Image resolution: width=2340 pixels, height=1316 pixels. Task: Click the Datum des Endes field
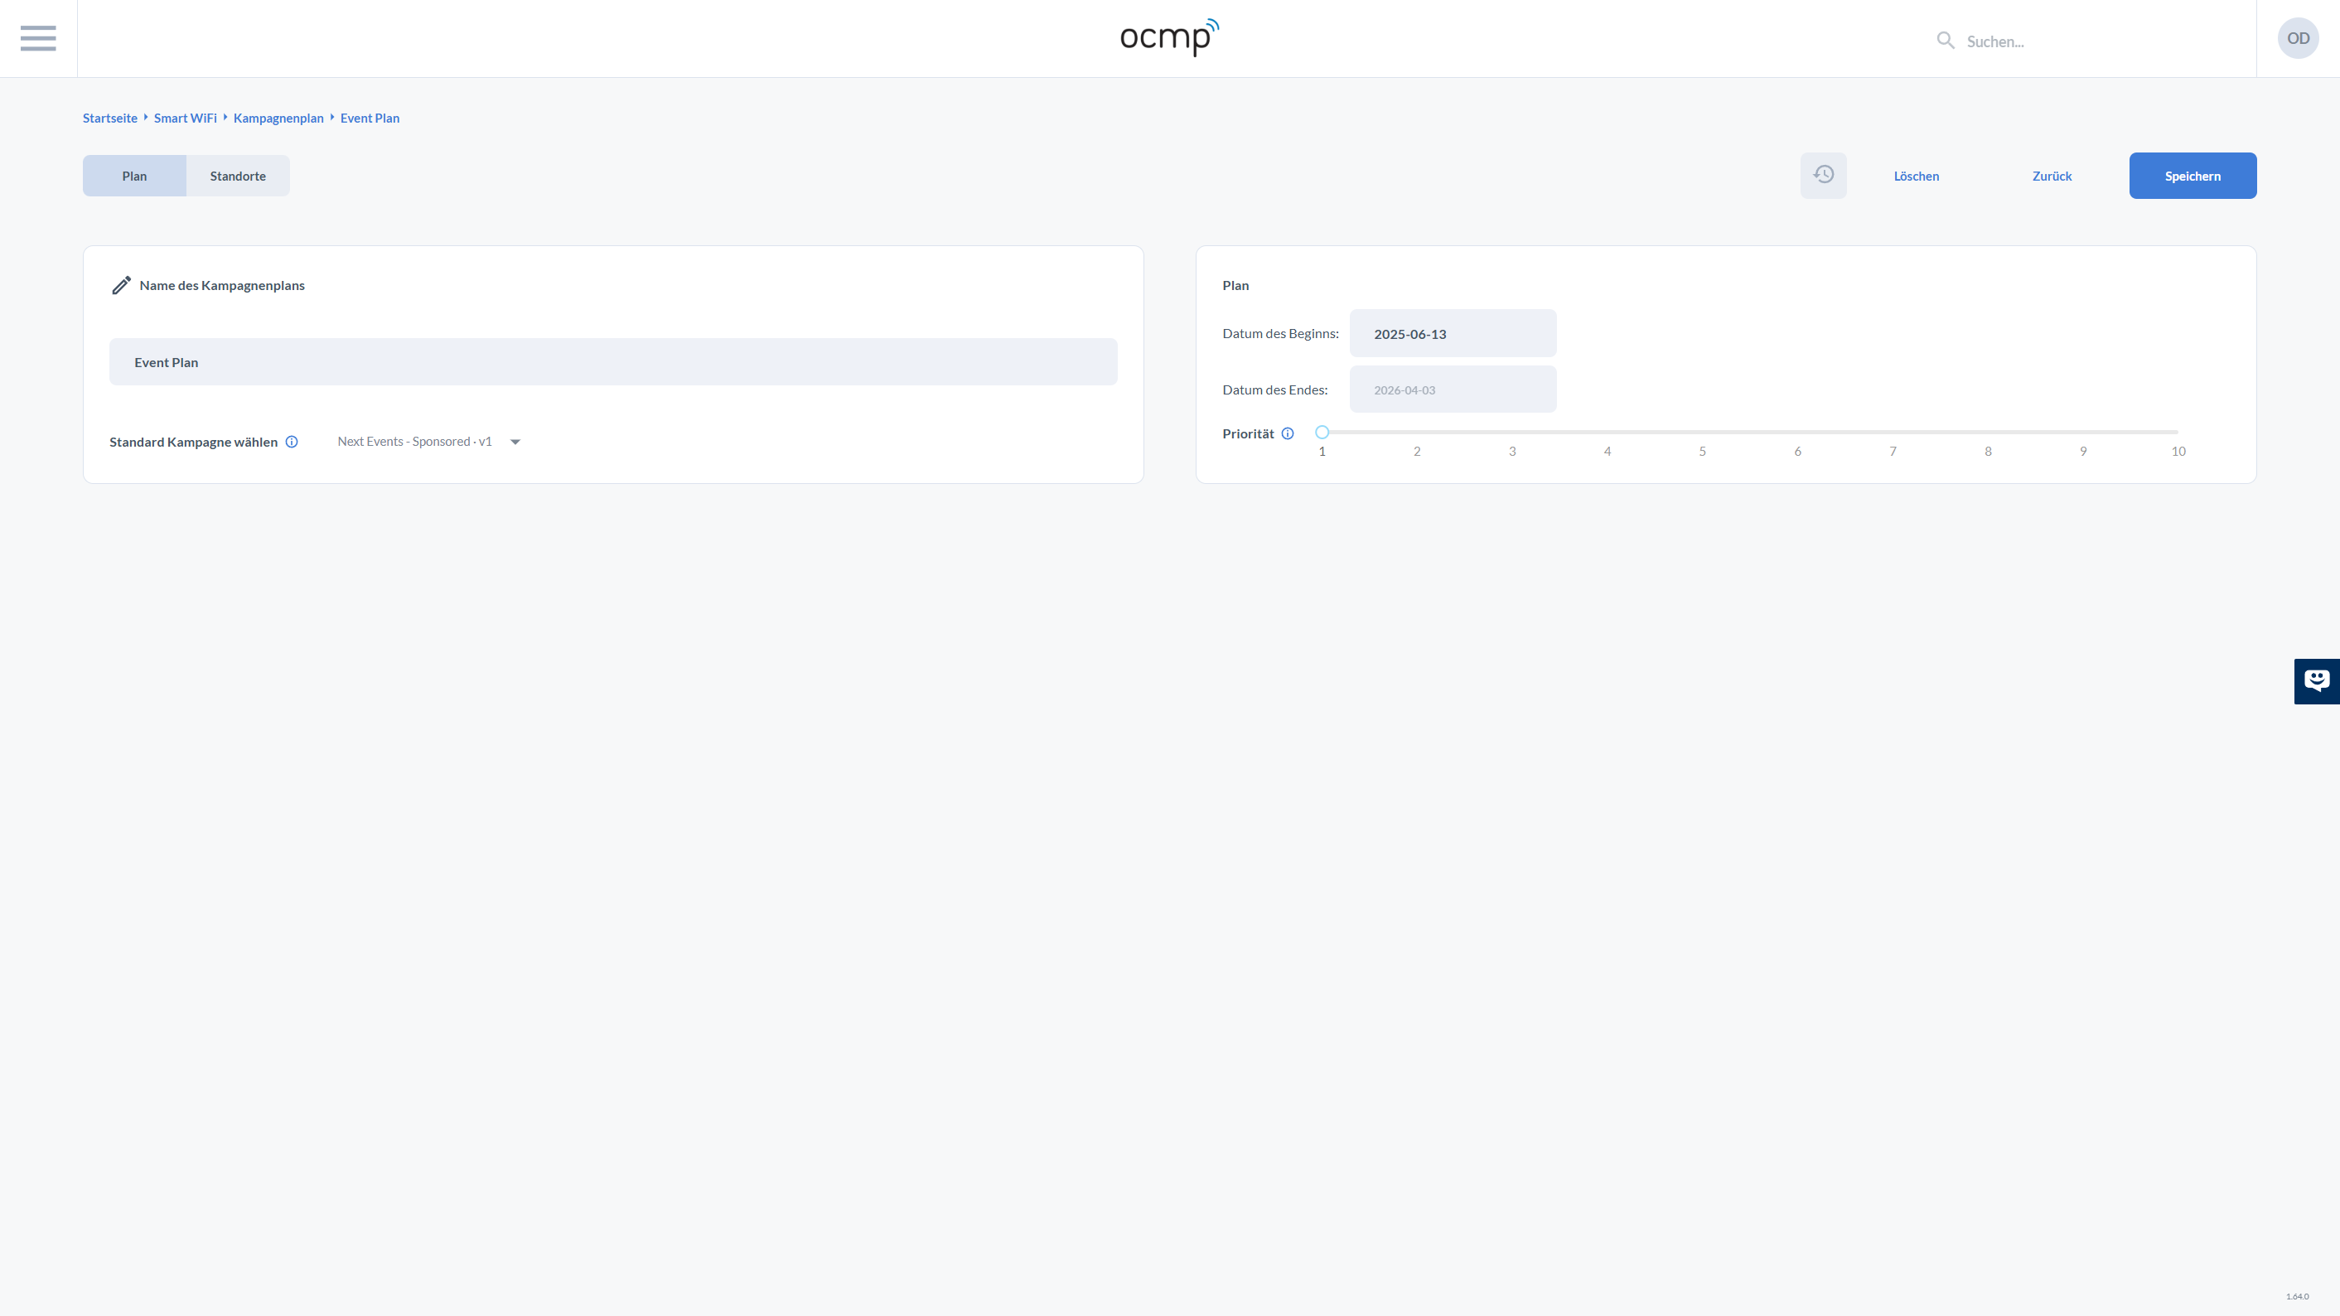[x=1452, y=389]
